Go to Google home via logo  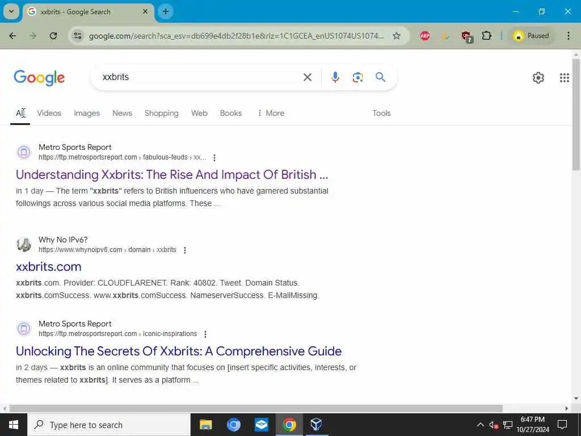[39, 78]
